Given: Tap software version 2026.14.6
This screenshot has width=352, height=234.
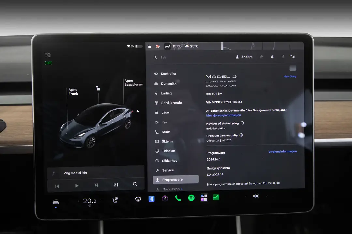Looking at the screenshot, I should coord(213,159).
